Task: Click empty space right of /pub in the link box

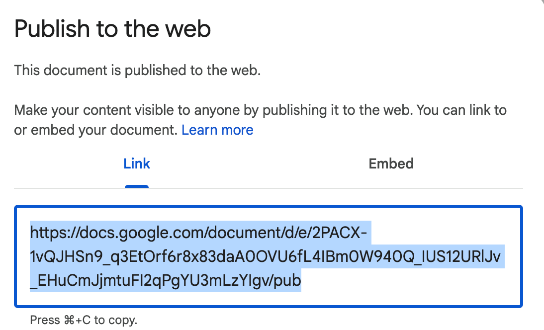Action: 408,281
